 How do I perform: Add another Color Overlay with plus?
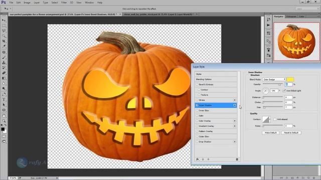point(235,121)
